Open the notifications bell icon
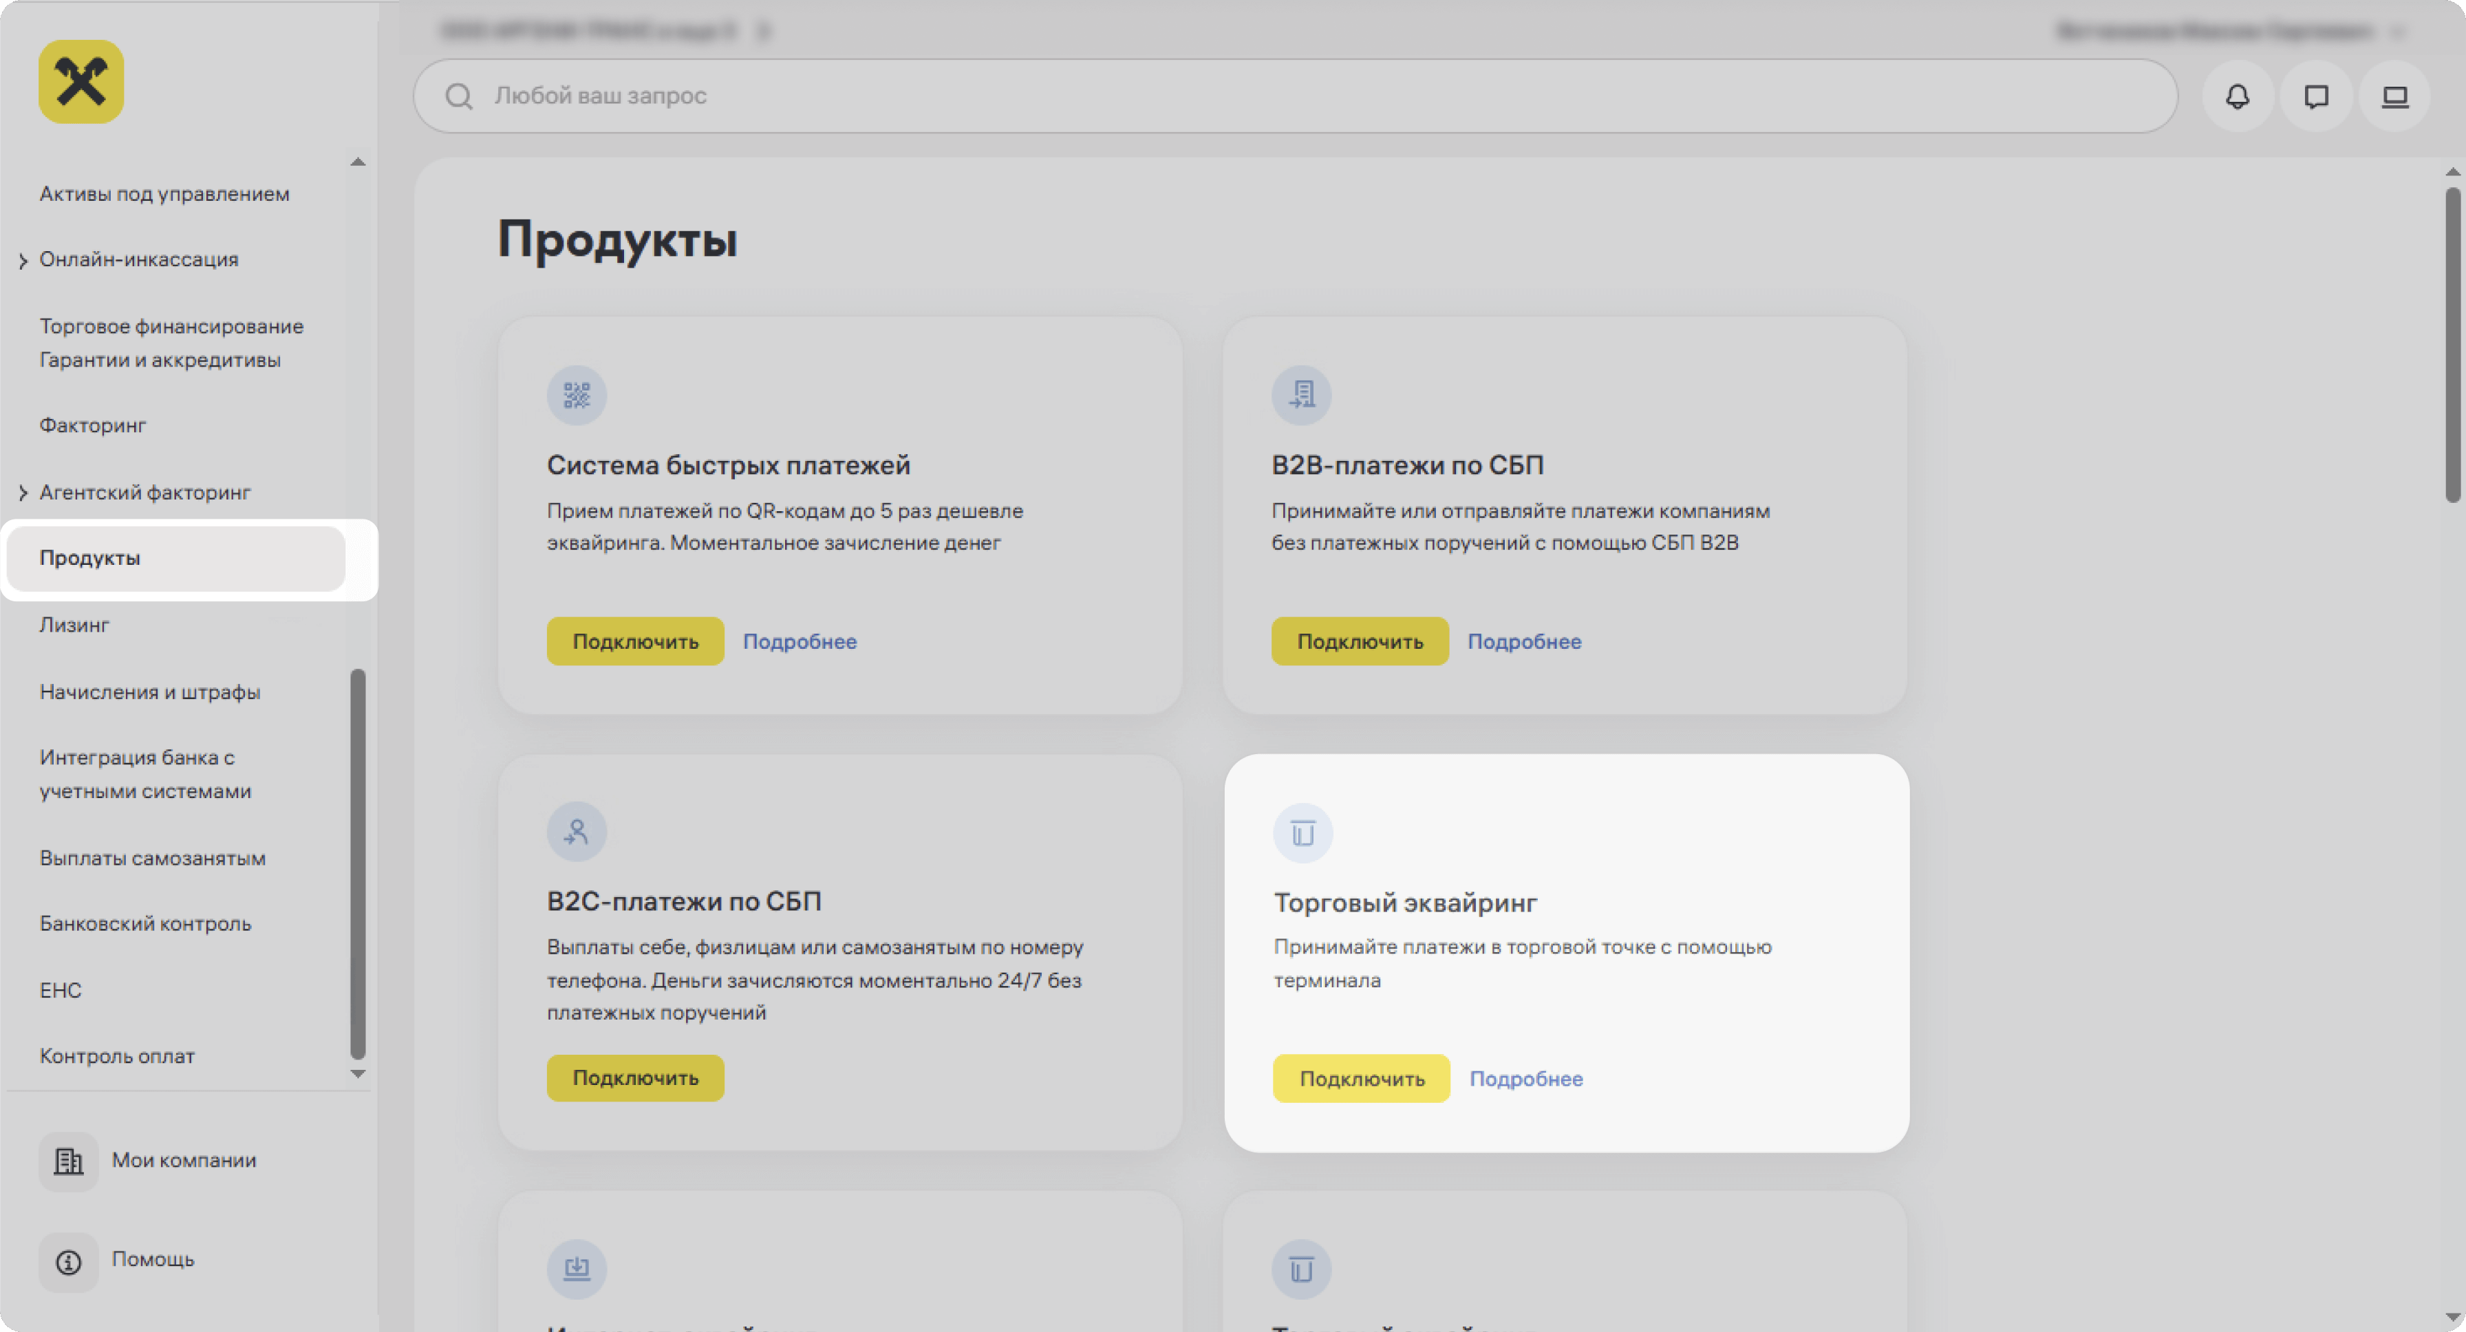Image resolution: width=2466 pixels, height=1332 pixels. click(2237, 96)
